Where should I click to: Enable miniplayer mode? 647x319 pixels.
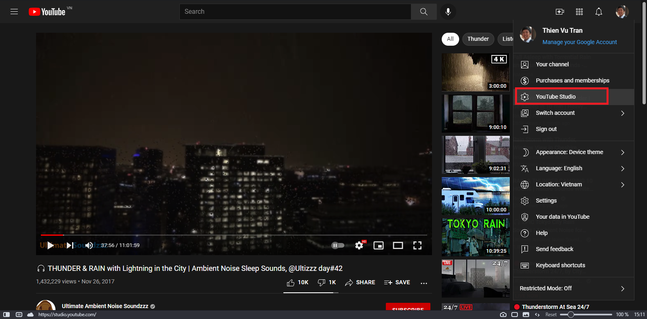[379, 245]
